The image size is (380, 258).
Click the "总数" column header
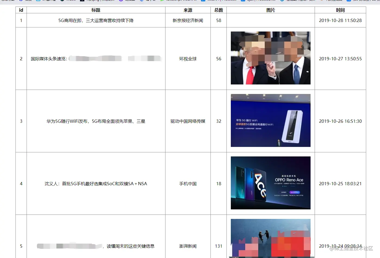pos(219,10)
